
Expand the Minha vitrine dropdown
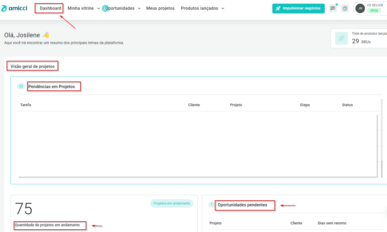(x=99, y=8)
